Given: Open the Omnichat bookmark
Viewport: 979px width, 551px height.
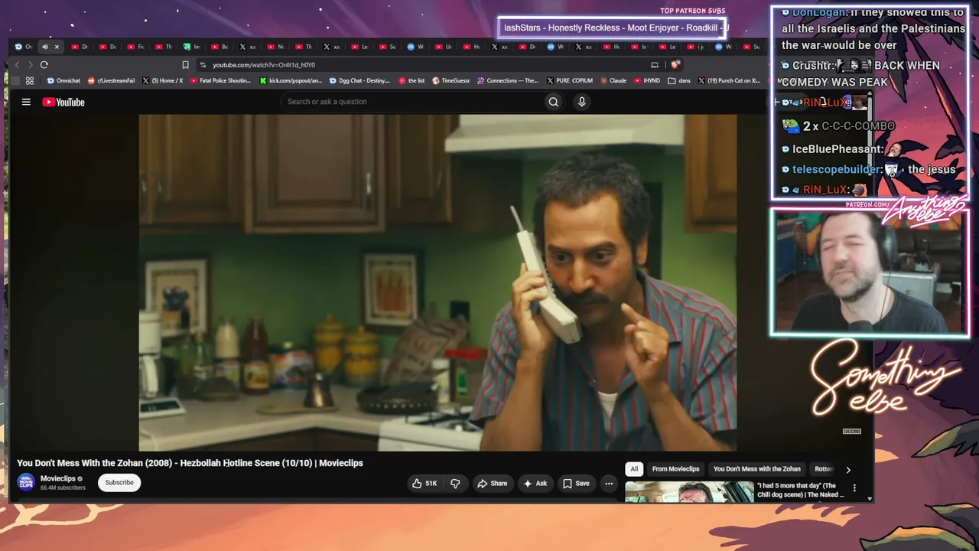Looking at the screenshot, I should [63, 80].
